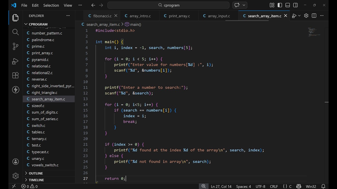Open the run options dropdown arrow
337x189 pixels.
(x=299, y=16)
